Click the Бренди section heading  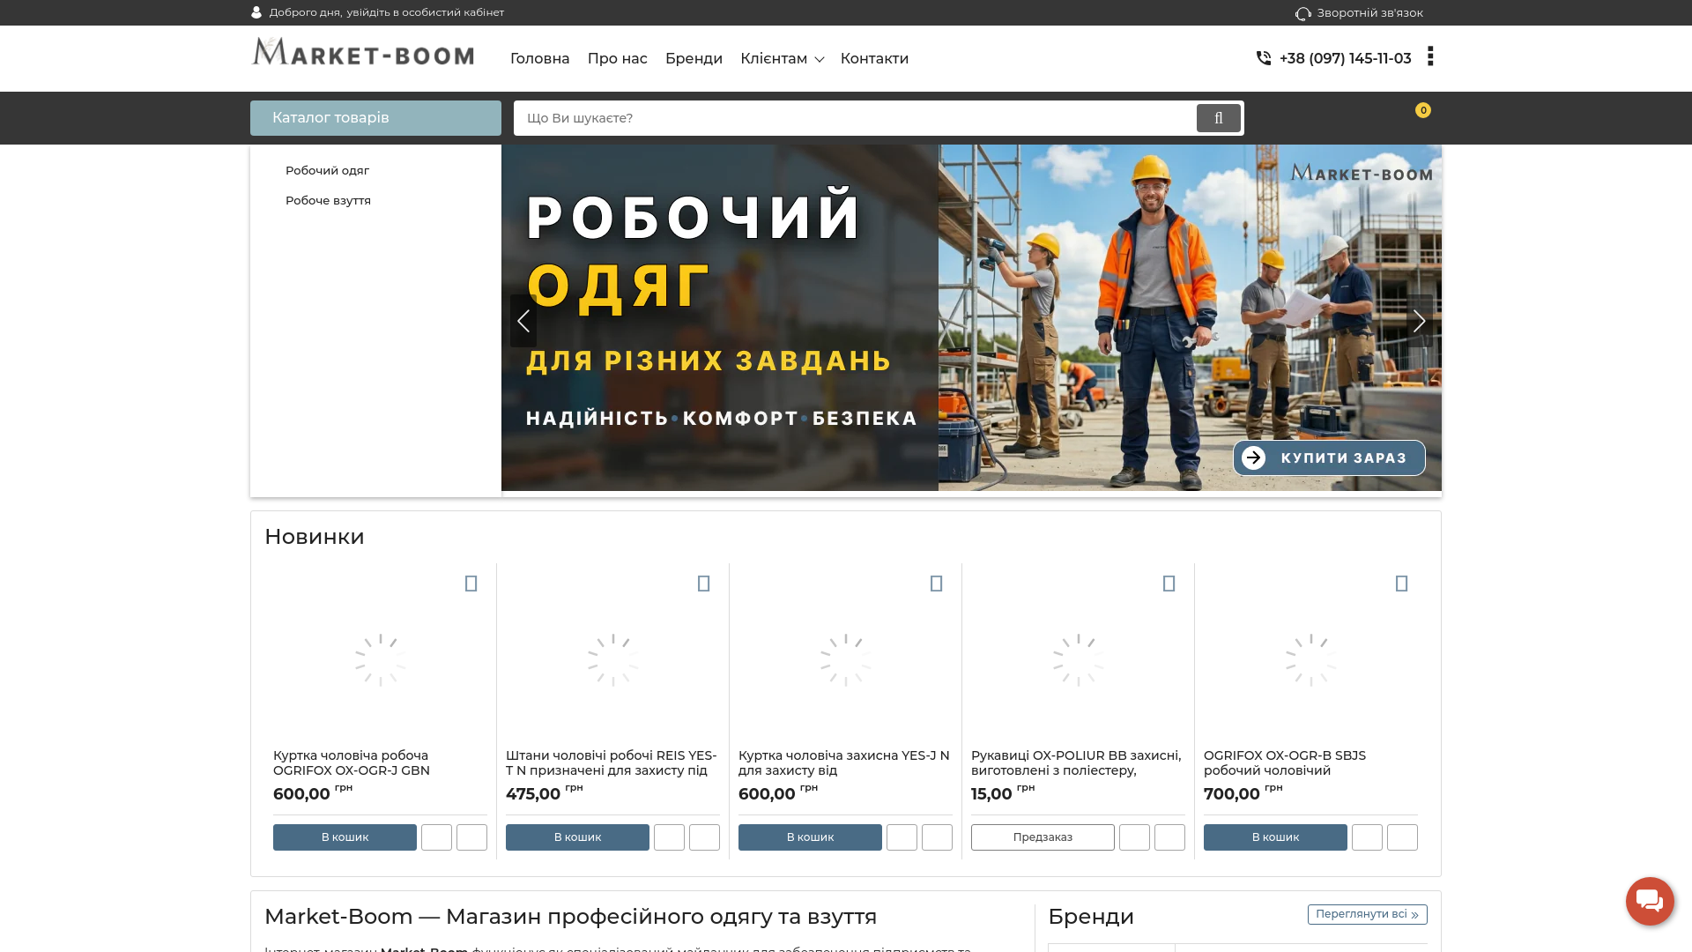coord(1091,917)
